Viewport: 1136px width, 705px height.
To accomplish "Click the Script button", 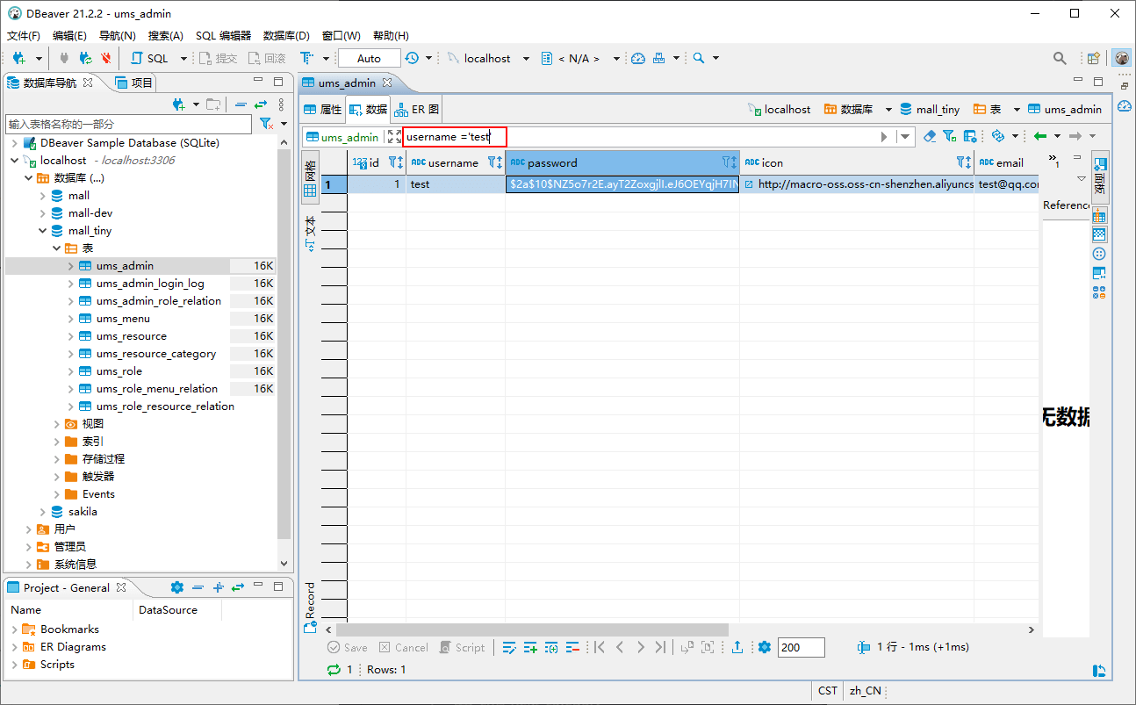I will tap(462, 647).
